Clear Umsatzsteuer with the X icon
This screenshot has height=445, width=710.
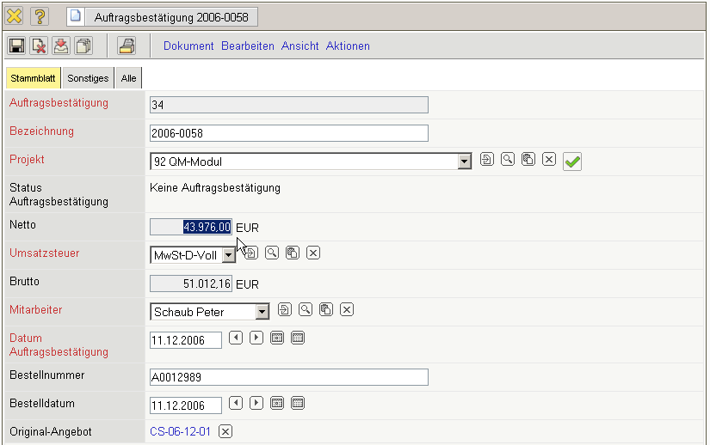(313, 253)
